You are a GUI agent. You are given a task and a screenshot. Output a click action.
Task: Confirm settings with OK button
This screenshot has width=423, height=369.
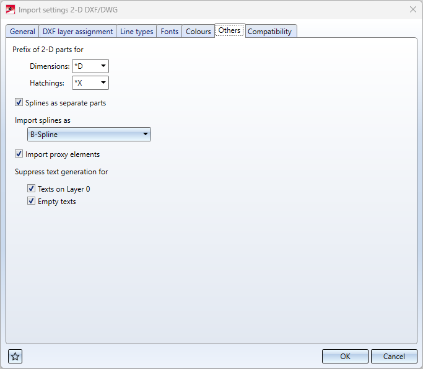point(345,356)
